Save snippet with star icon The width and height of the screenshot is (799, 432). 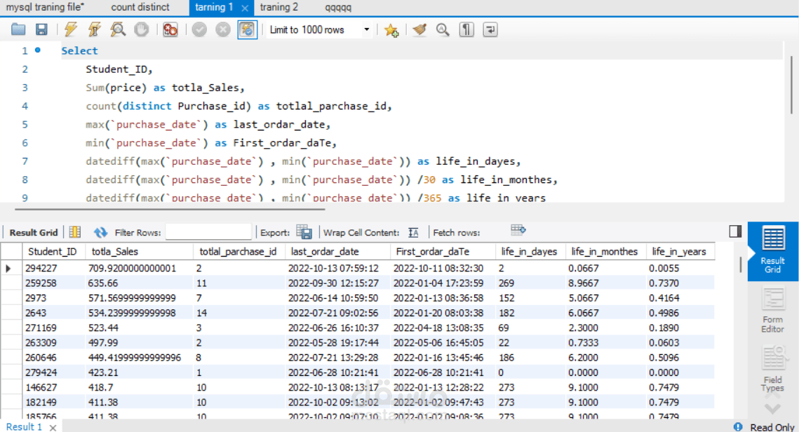click(391, 30)
